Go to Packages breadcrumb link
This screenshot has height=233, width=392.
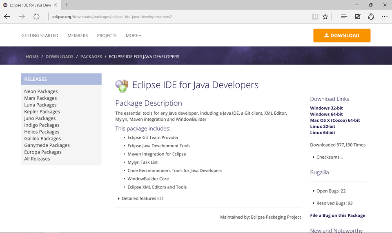[x=91, y=57]
